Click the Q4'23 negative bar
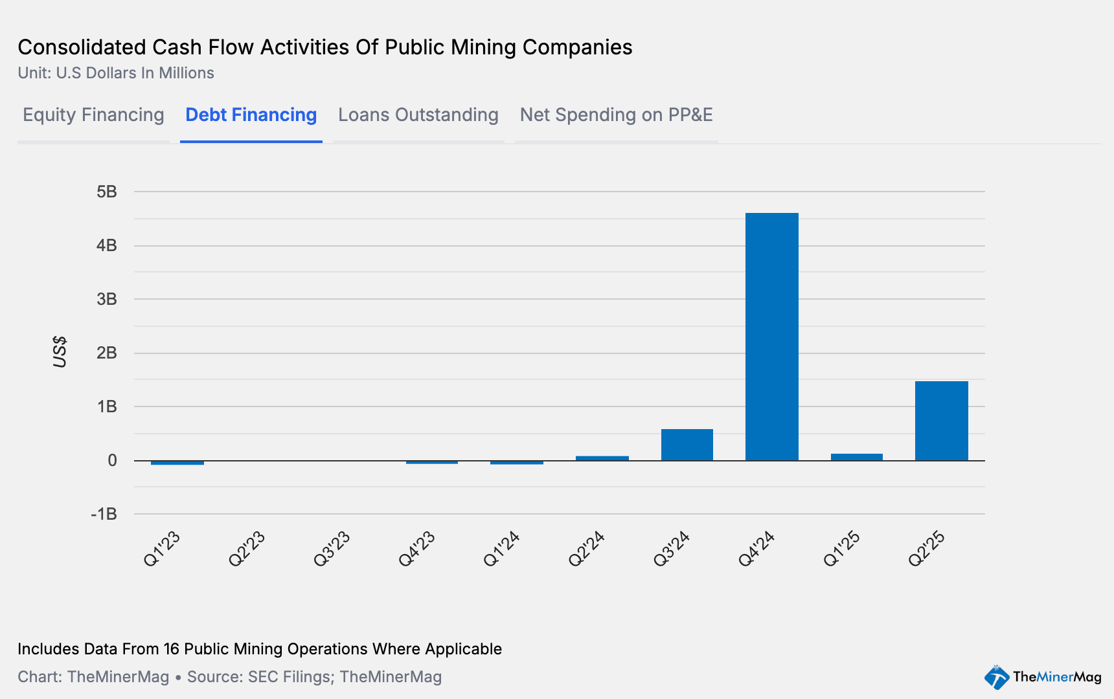1114x699 pixels. coord(431,462)
